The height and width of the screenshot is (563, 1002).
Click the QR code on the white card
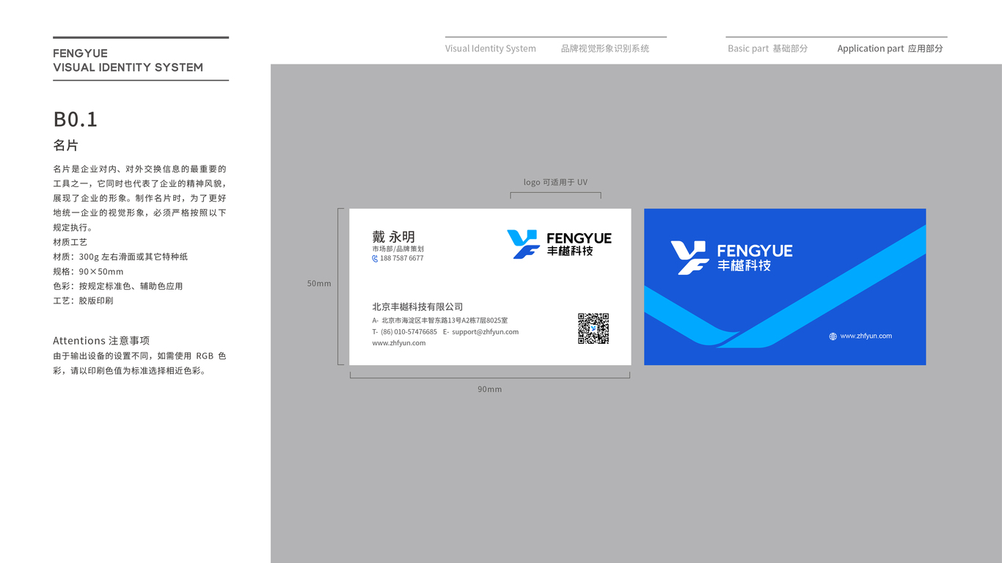point(593,328)
